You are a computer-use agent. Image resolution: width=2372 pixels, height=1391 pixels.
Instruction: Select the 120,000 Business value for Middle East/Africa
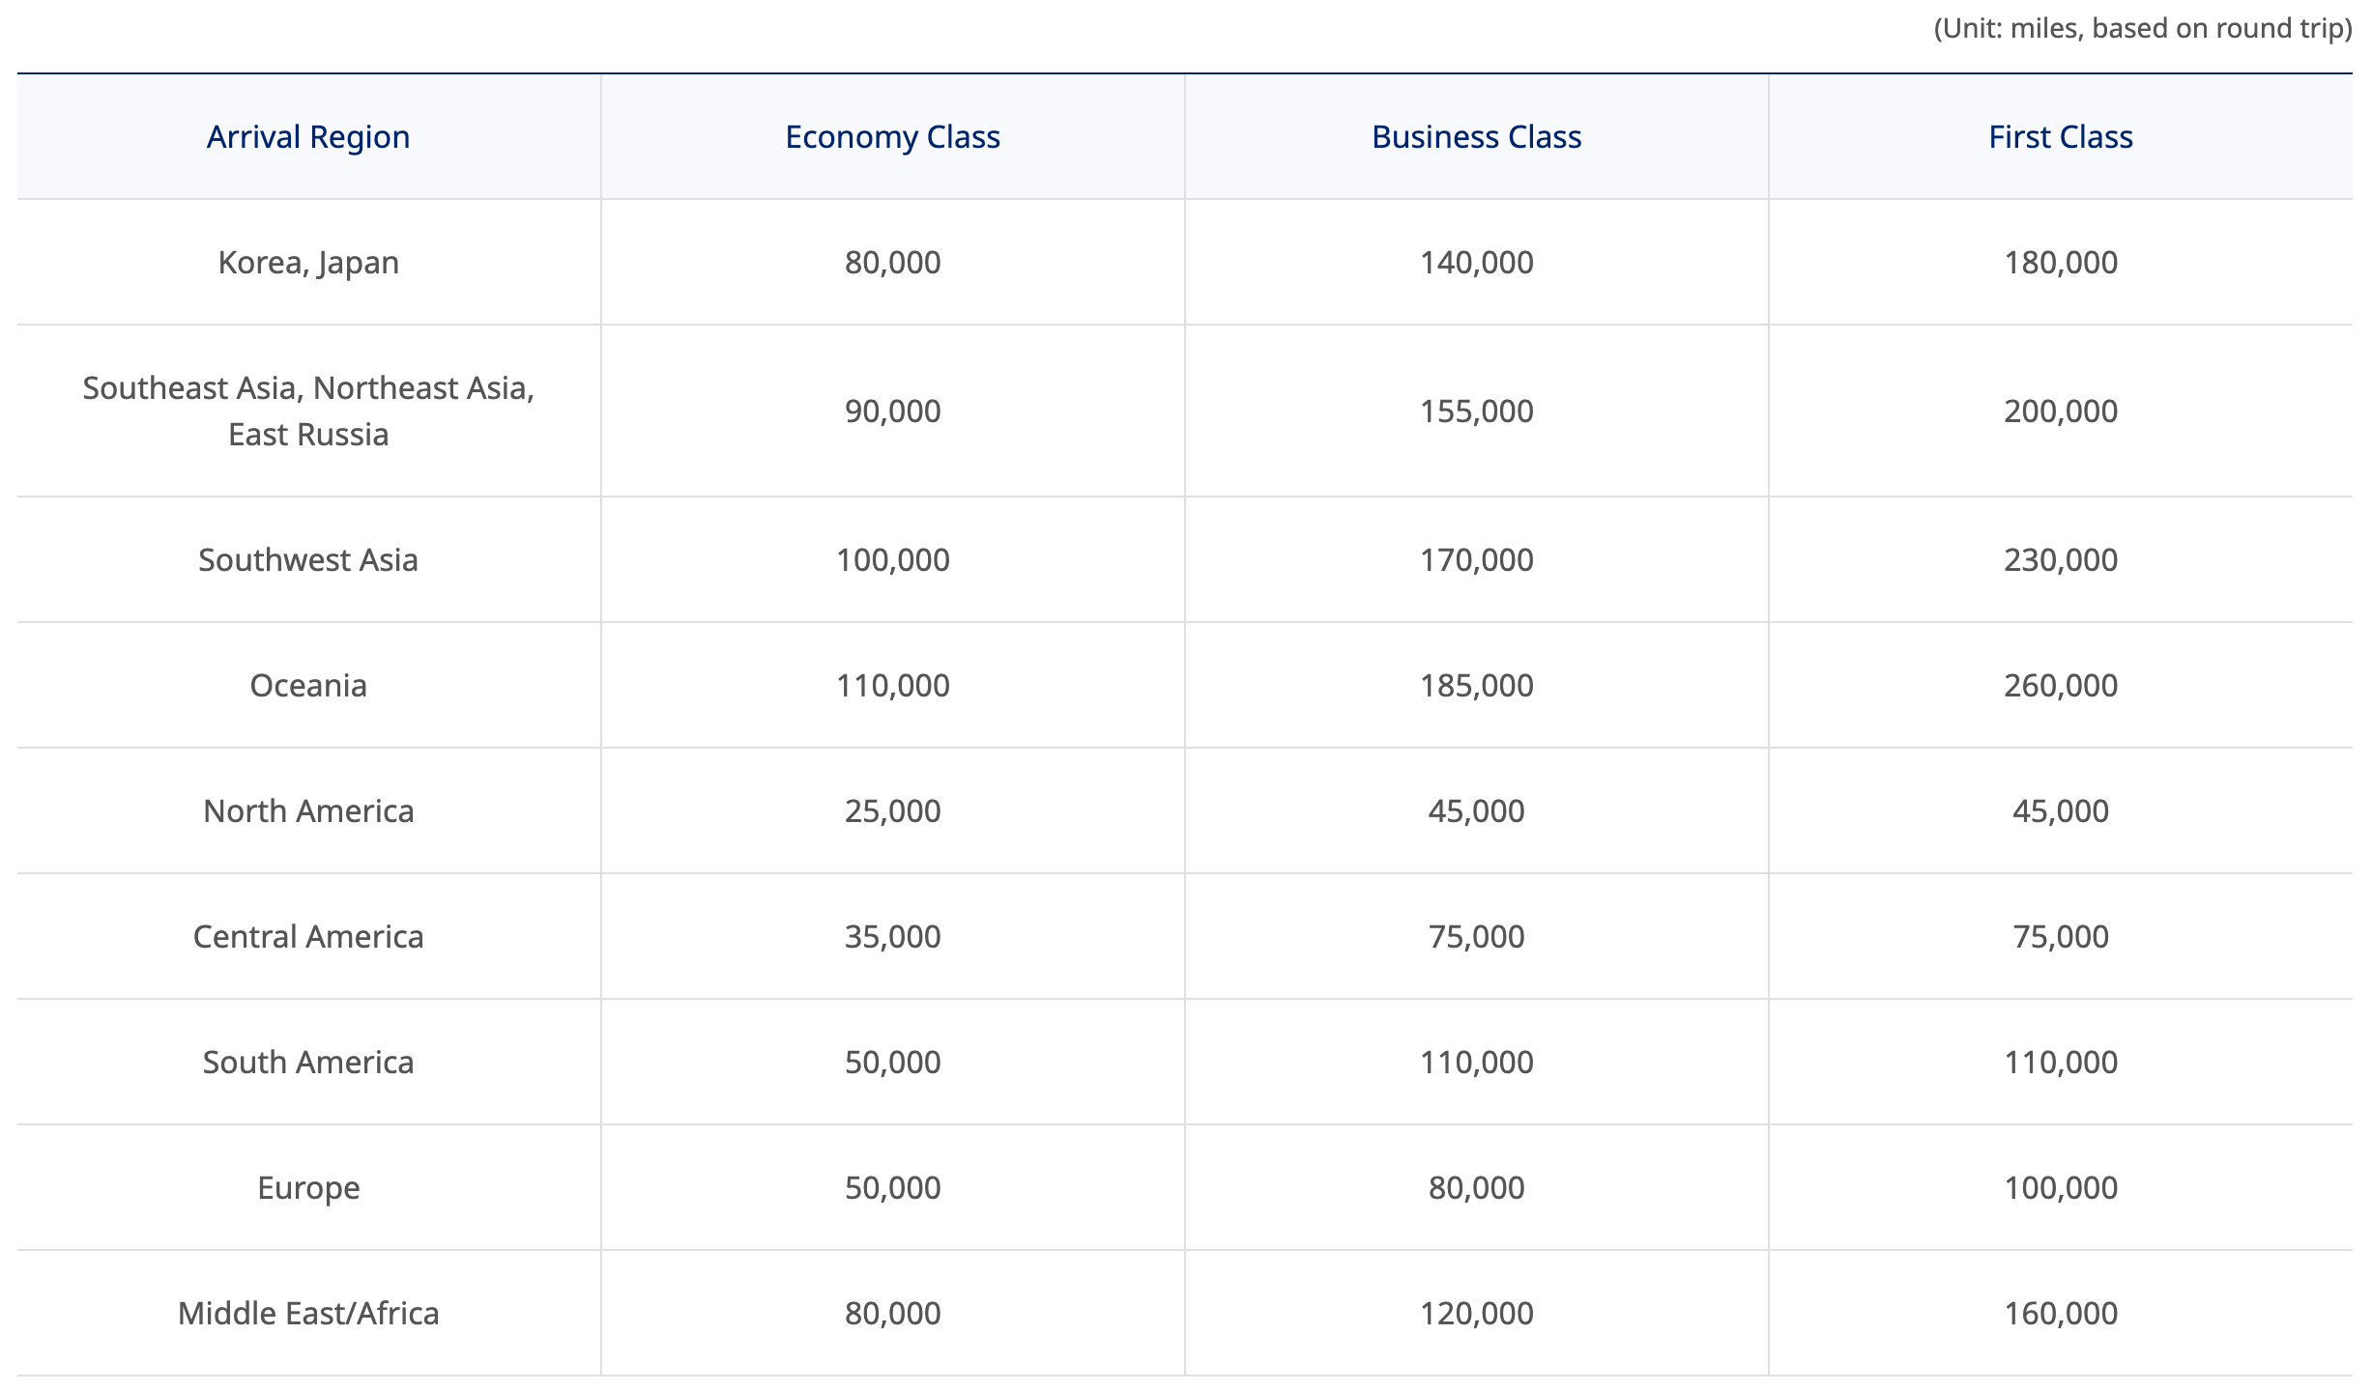click(1475, 1313)
